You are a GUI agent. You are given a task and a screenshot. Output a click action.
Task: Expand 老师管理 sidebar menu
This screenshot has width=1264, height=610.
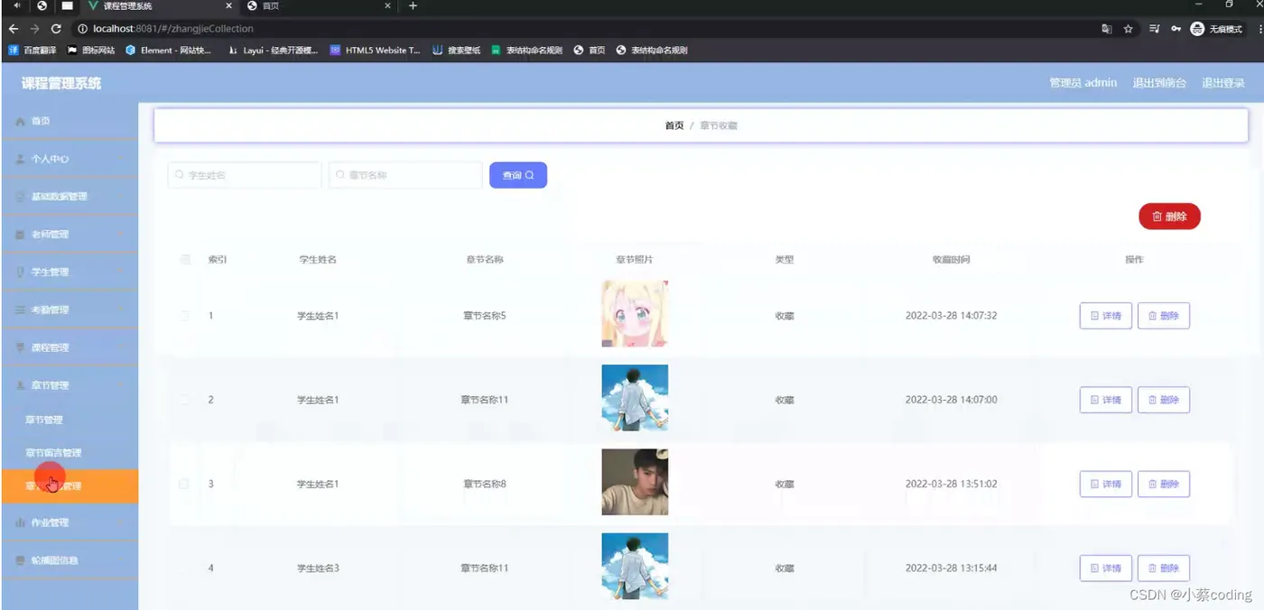(x=70, y=235)
